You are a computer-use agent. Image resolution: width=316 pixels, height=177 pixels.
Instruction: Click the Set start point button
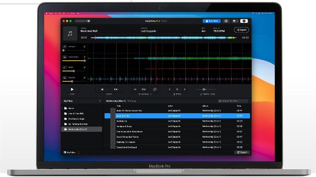coord(116,89)
